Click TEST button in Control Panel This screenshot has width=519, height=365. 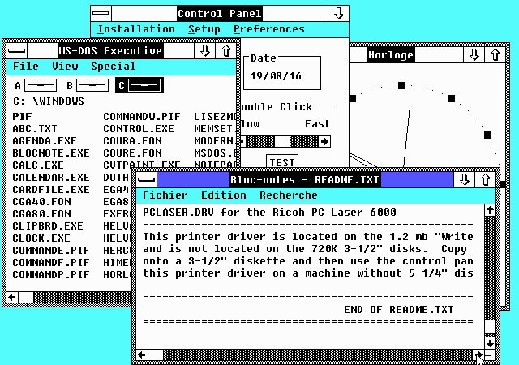282,161
